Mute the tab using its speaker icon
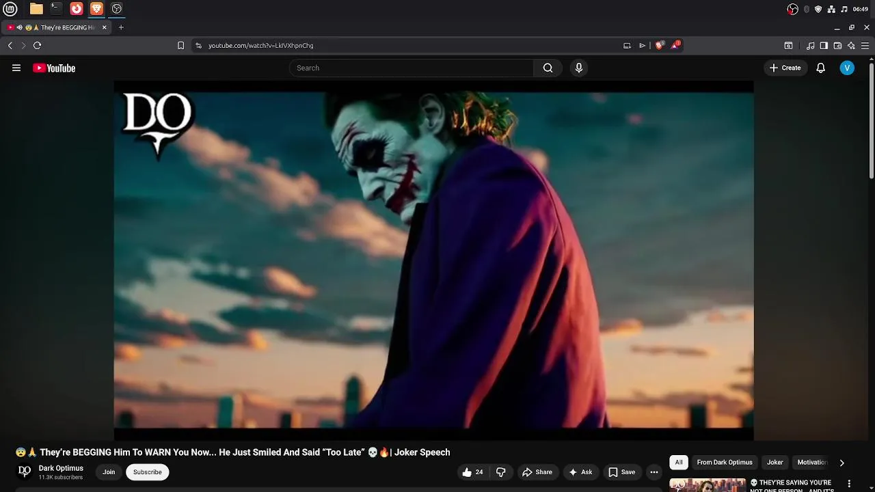 pyautogui.click(x=19, y=27)
